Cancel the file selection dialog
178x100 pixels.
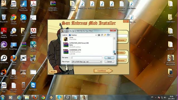click(x=109, y=62)
